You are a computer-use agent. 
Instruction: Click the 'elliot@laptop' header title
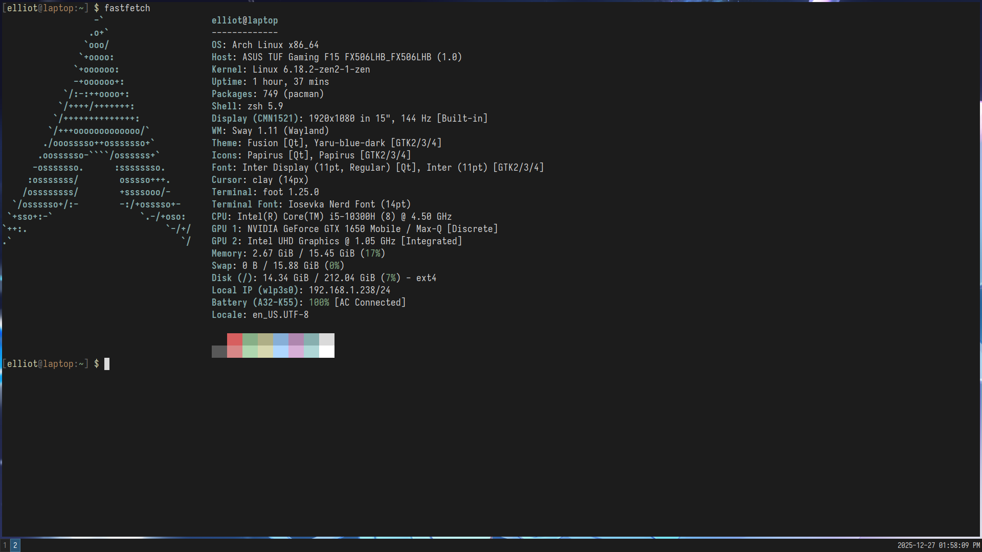[x=245, y=20]
